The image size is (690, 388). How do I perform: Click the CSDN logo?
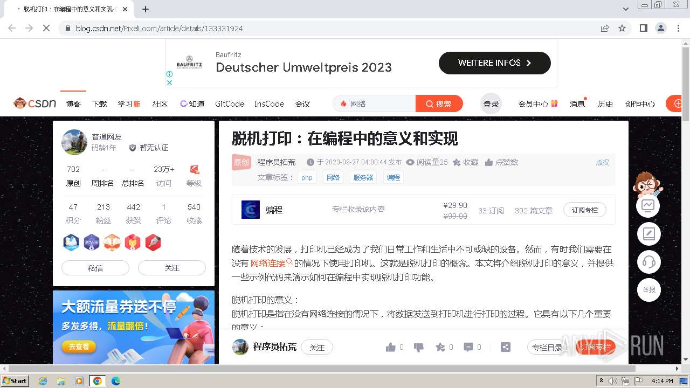click(x=34, y=103)
